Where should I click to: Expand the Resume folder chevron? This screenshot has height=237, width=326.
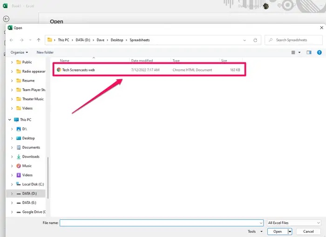[12, 81]
